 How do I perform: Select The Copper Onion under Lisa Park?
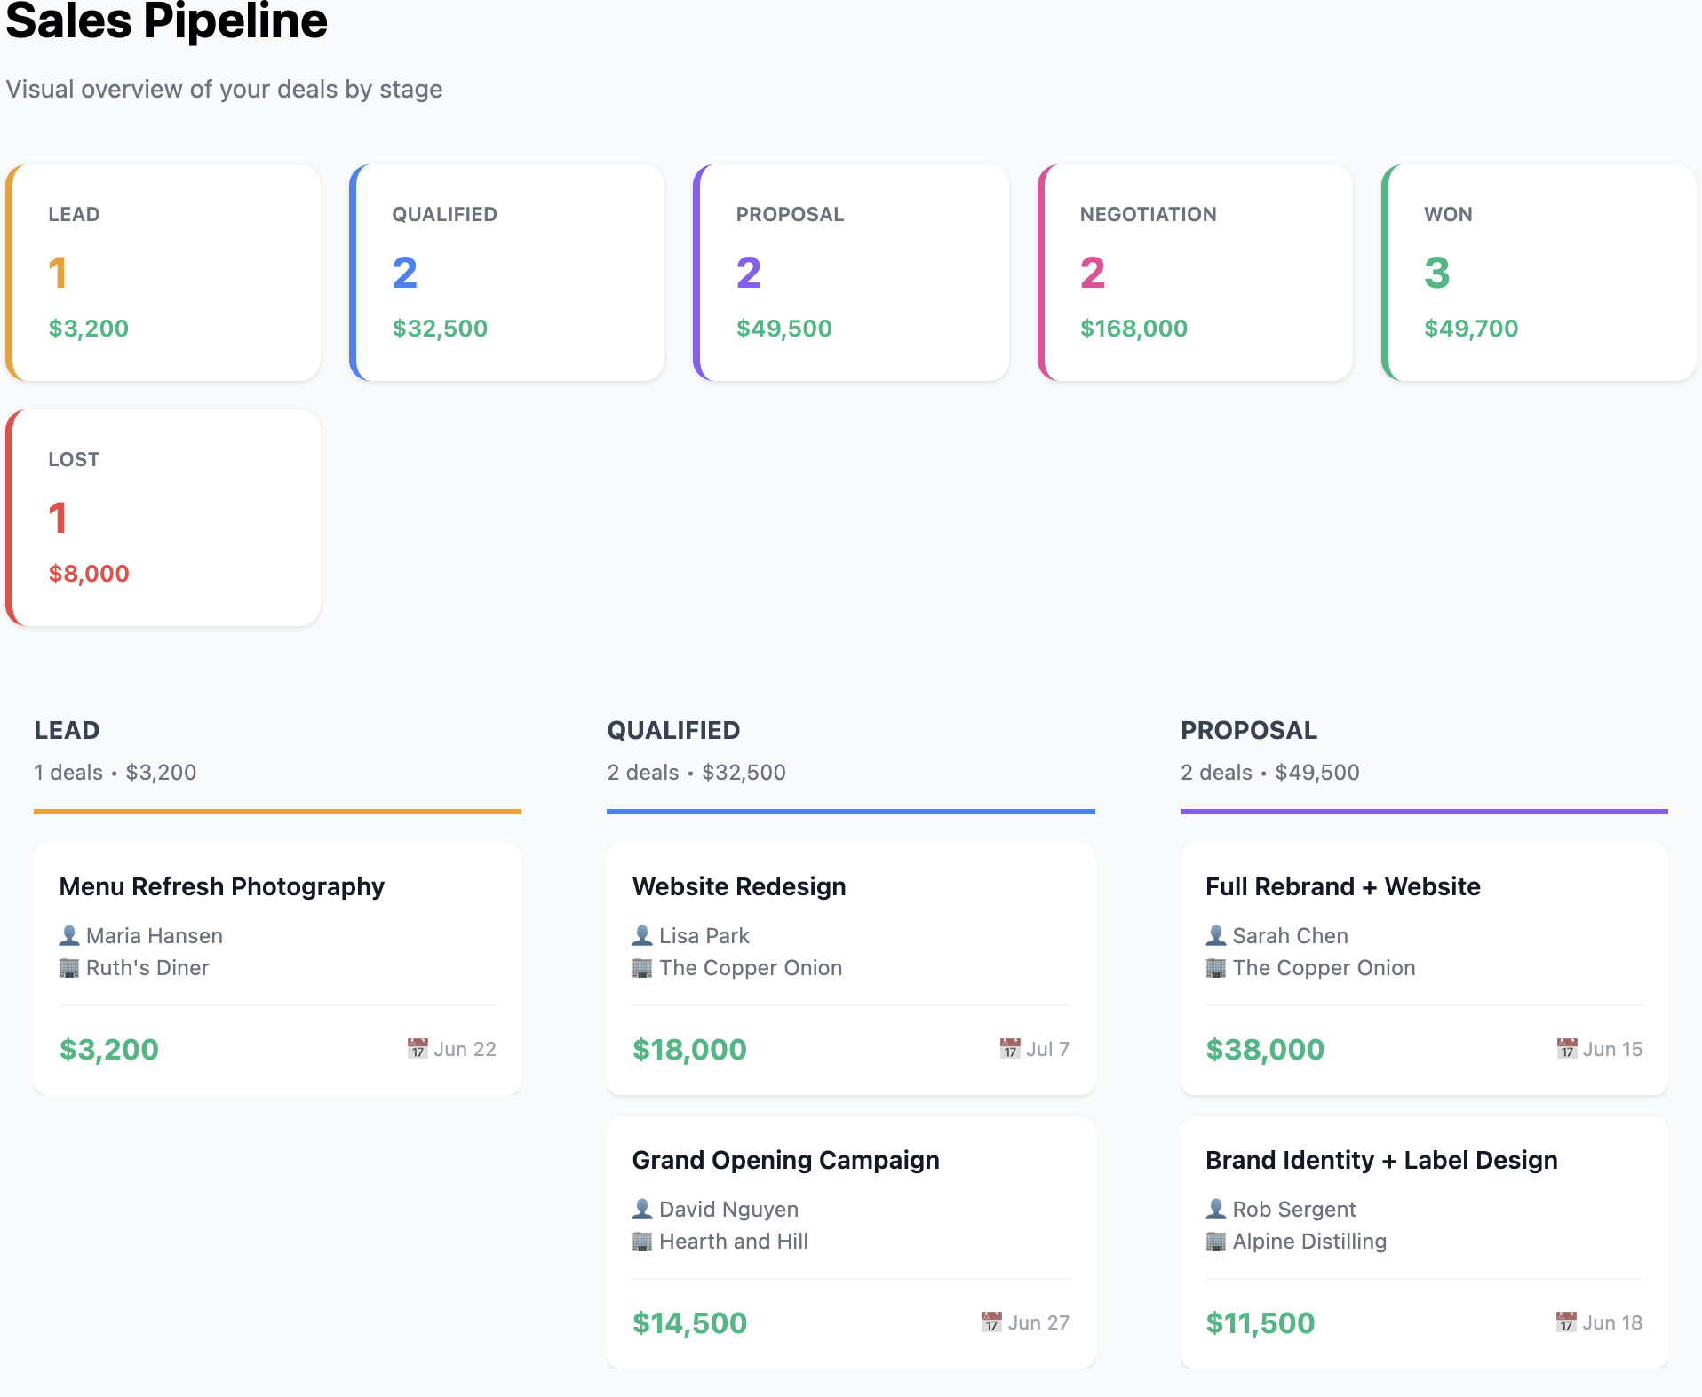tap(751, 967)
